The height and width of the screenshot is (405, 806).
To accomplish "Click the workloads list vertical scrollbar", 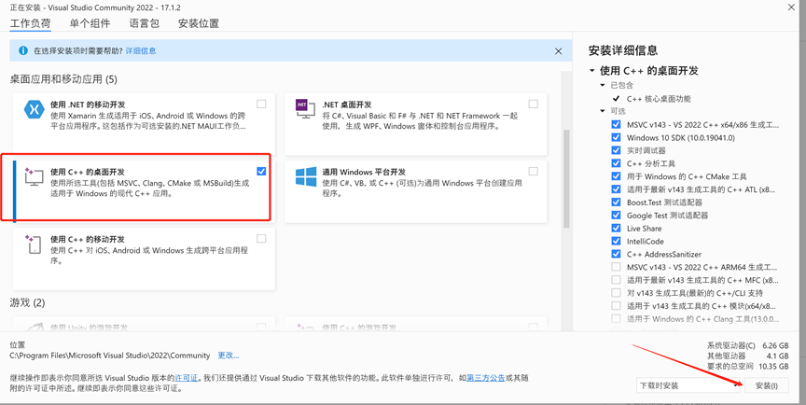I will [x=566, y=178].
